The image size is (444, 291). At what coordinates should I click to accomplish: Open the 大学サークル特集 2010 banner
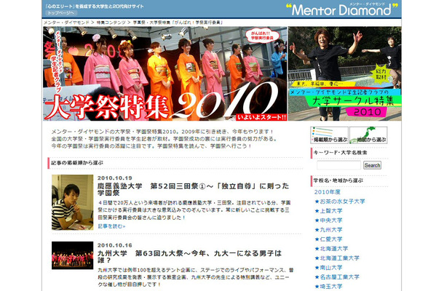pyautogui.click(x=345, y=73)
